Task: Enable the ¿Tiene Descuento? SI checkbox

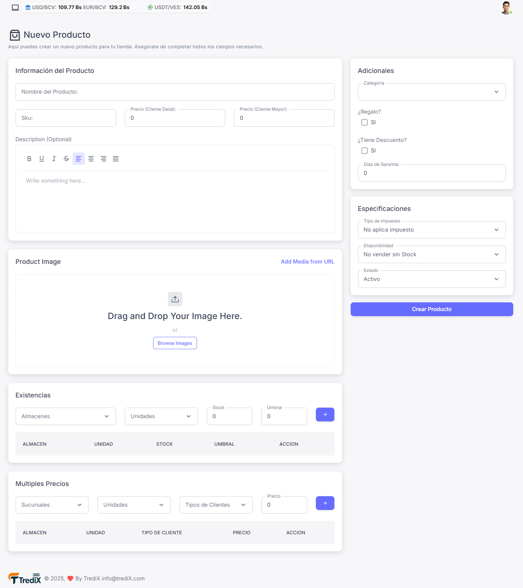Action: coord(365,151)
